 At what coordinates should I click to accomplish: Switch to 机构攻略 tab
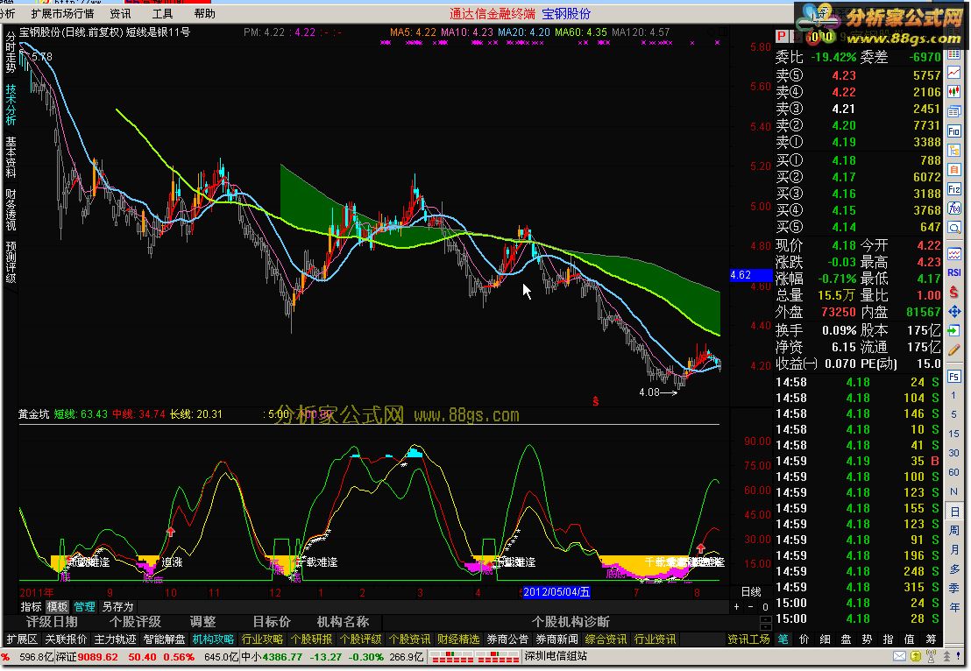(x=213, y=639)
